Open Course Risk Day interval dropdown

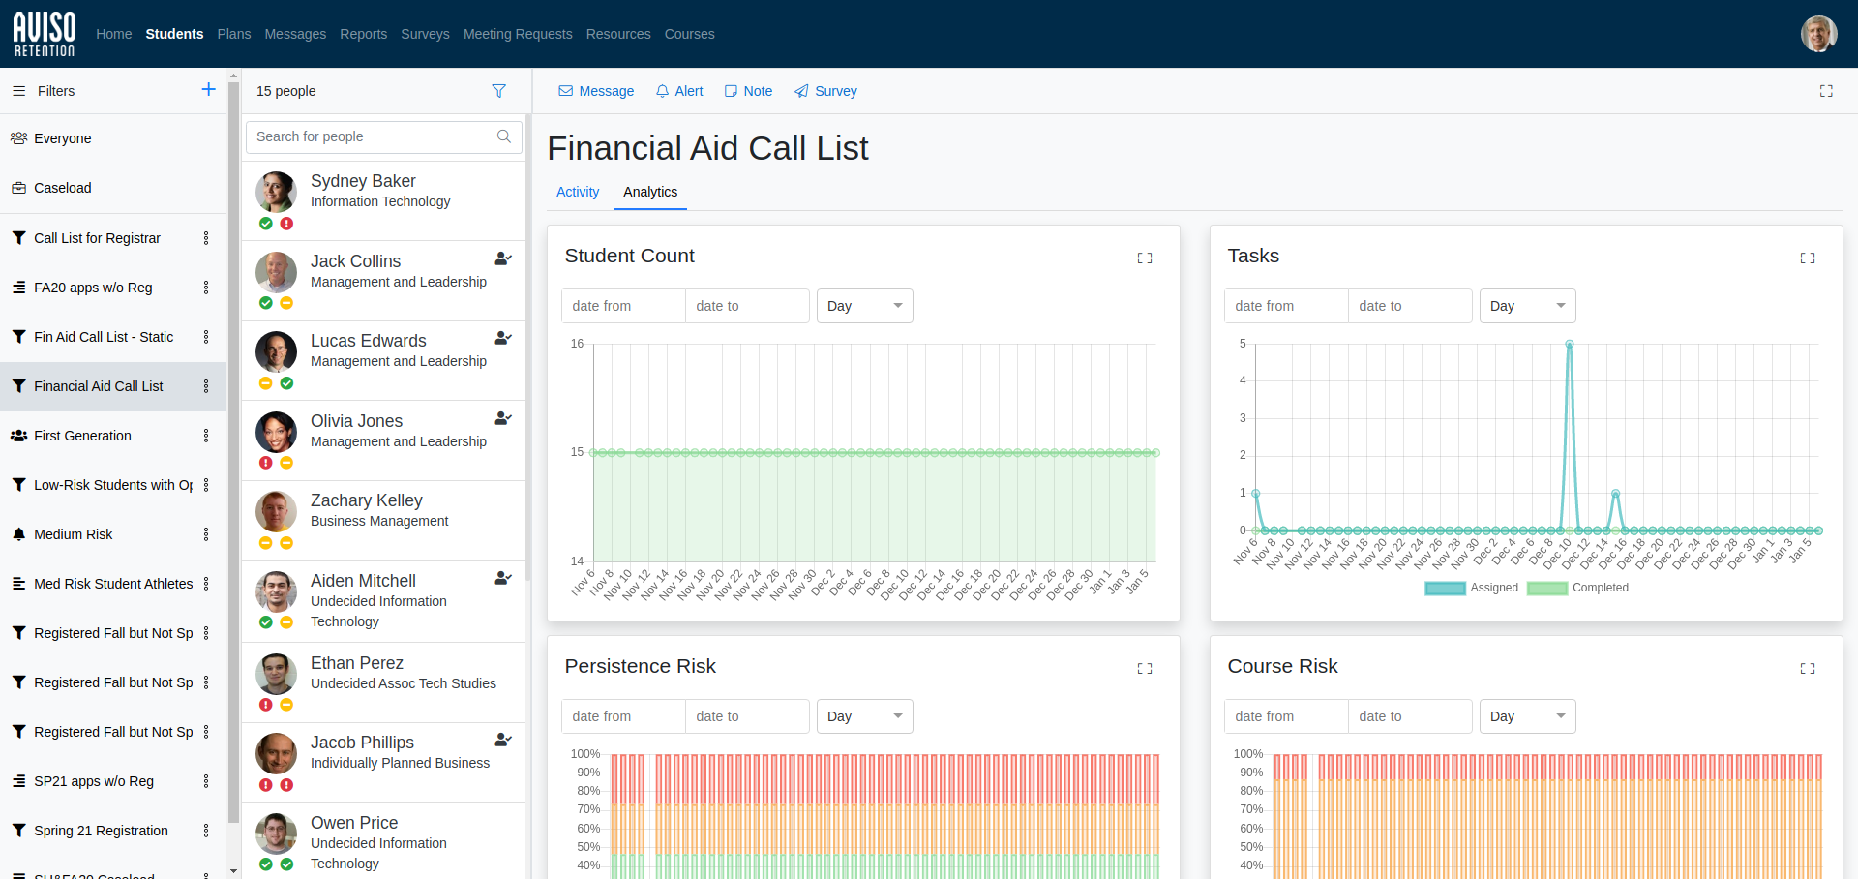1527,716
